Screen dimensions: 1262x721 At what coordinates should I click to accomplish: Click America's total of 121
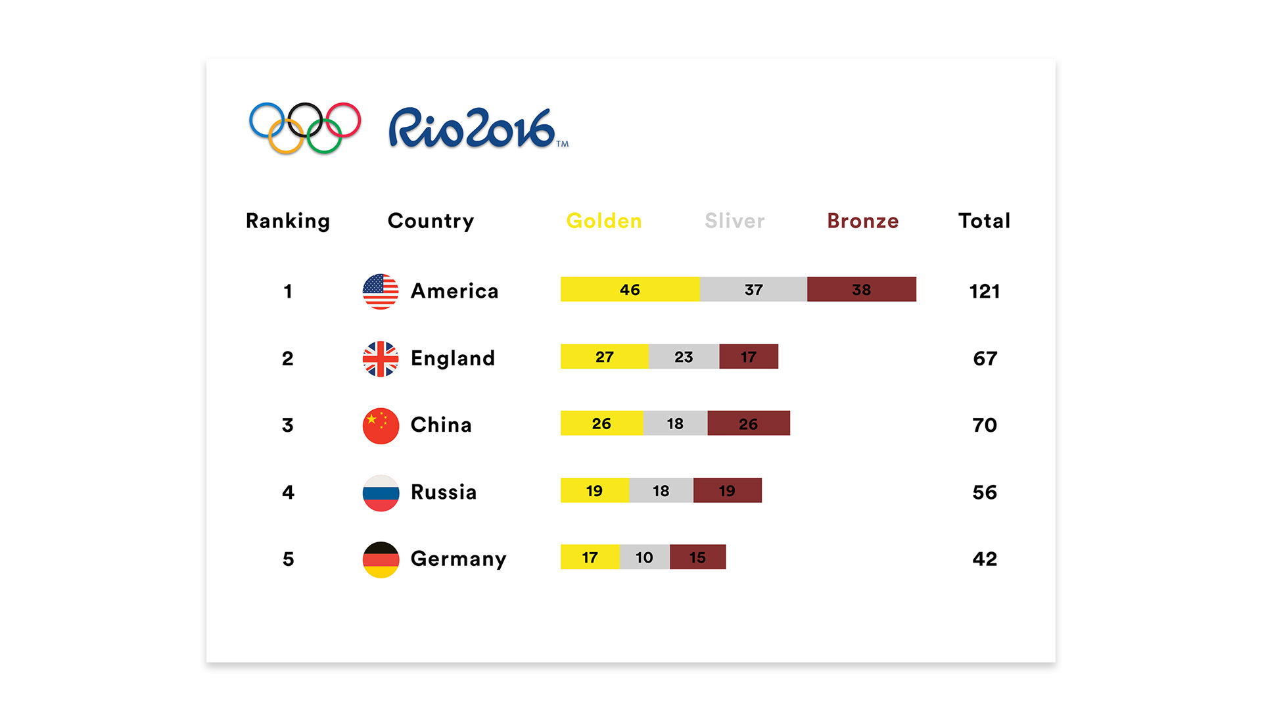[x=985, y=291]
